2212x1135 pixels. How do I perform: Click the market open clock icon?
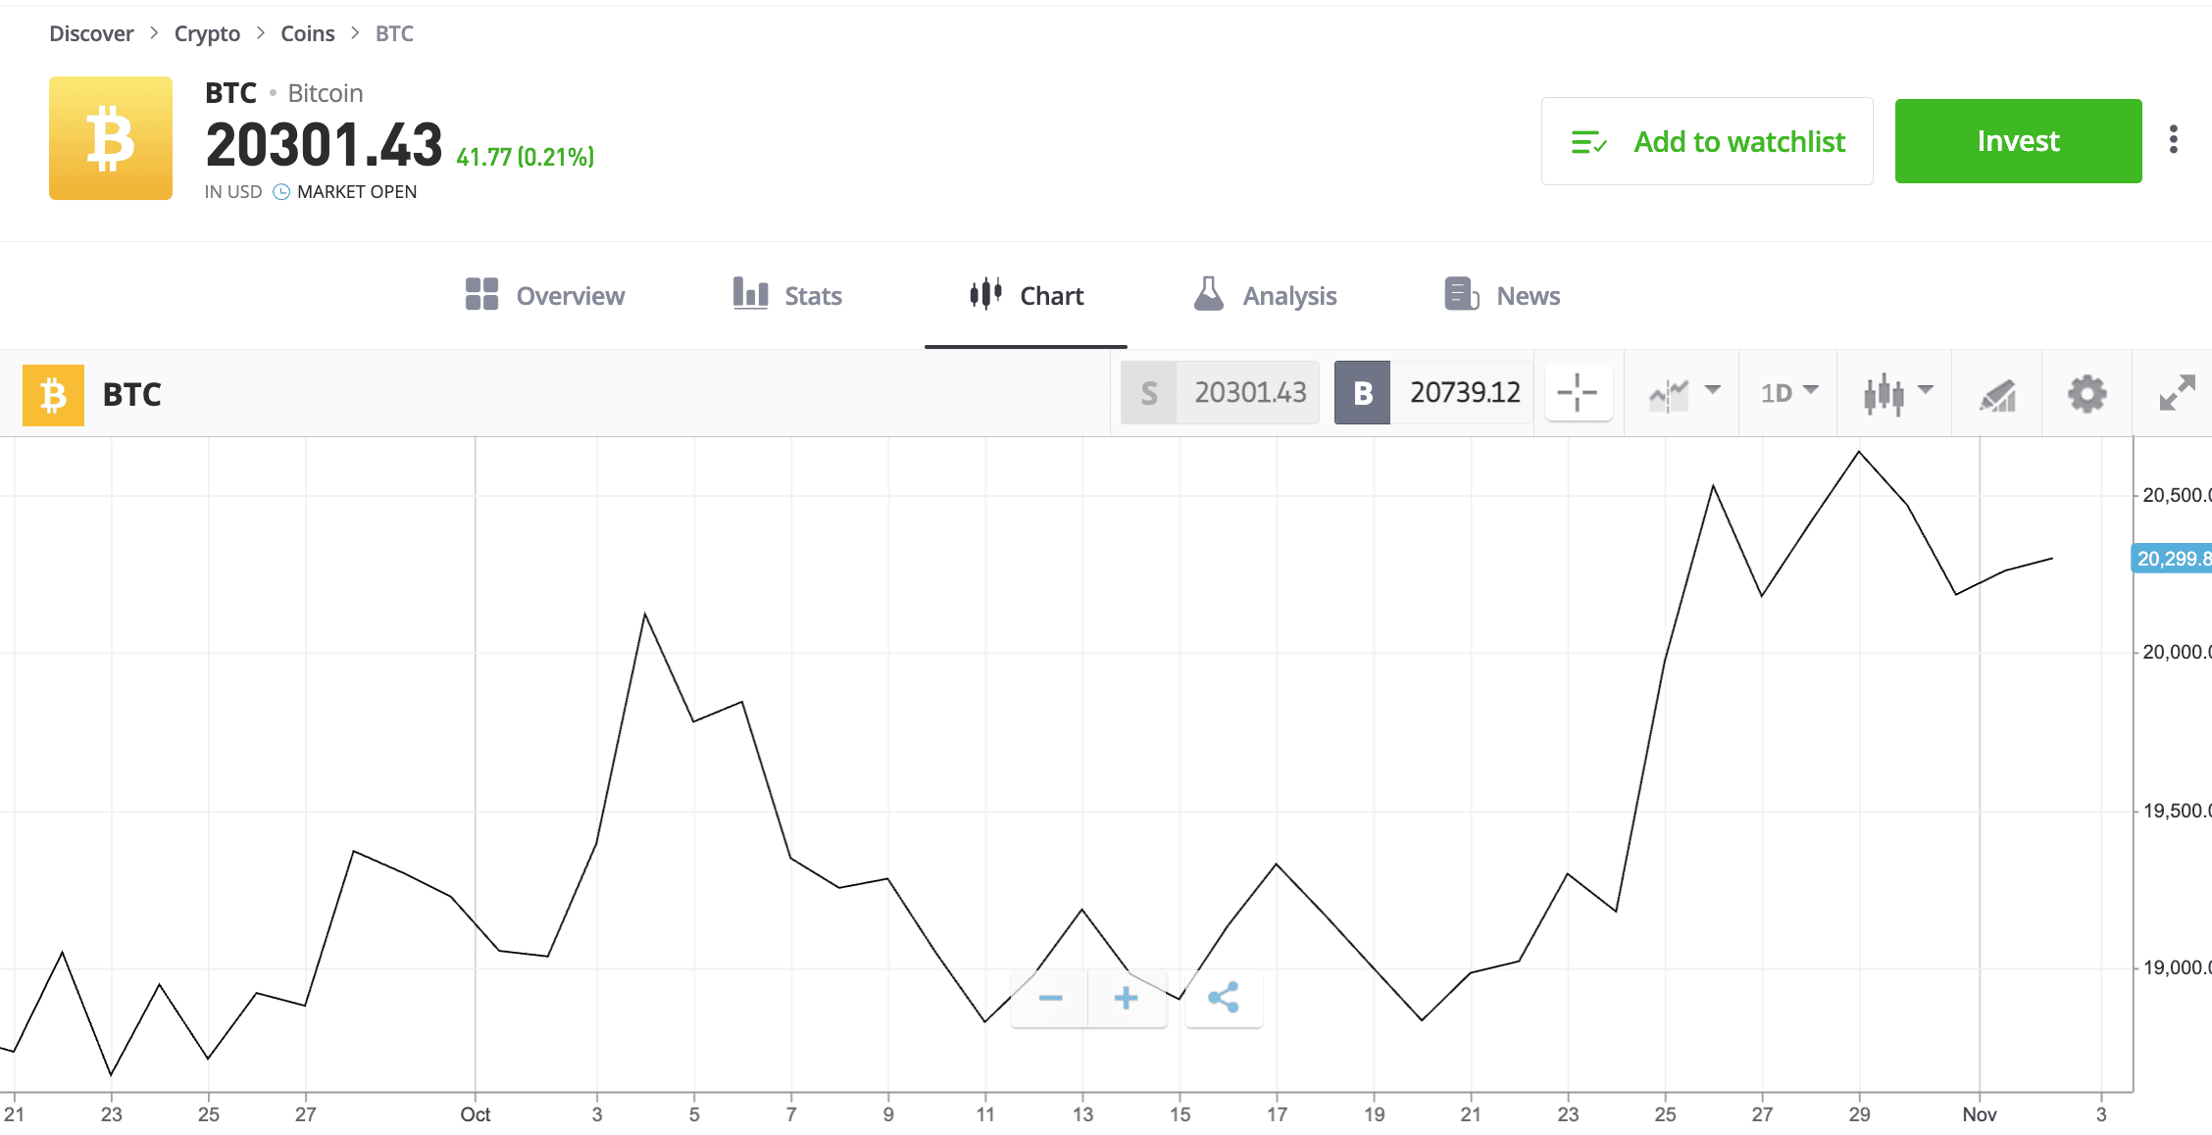coord(281,192)
